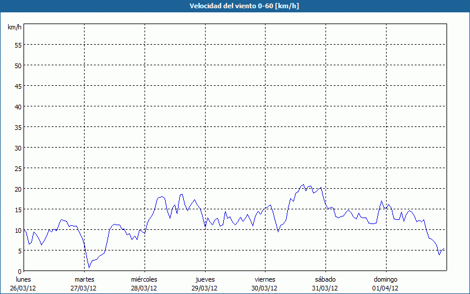
Task: Select the 'viernes' day label
Action: click(265, 279)
